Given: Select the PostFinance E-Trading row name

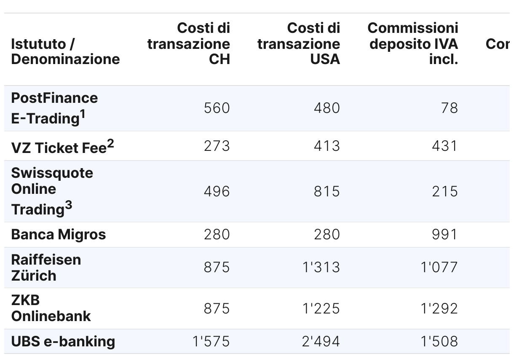Looking at the screenshot, I should (x=54, y=108).
